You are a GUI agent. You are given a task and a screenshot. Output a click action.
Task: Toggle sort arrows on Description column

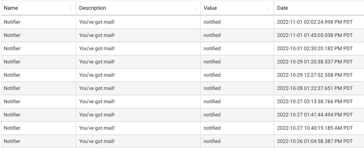[196, 8]
